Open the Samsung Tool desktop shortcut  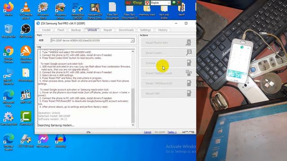coord(9,119)
